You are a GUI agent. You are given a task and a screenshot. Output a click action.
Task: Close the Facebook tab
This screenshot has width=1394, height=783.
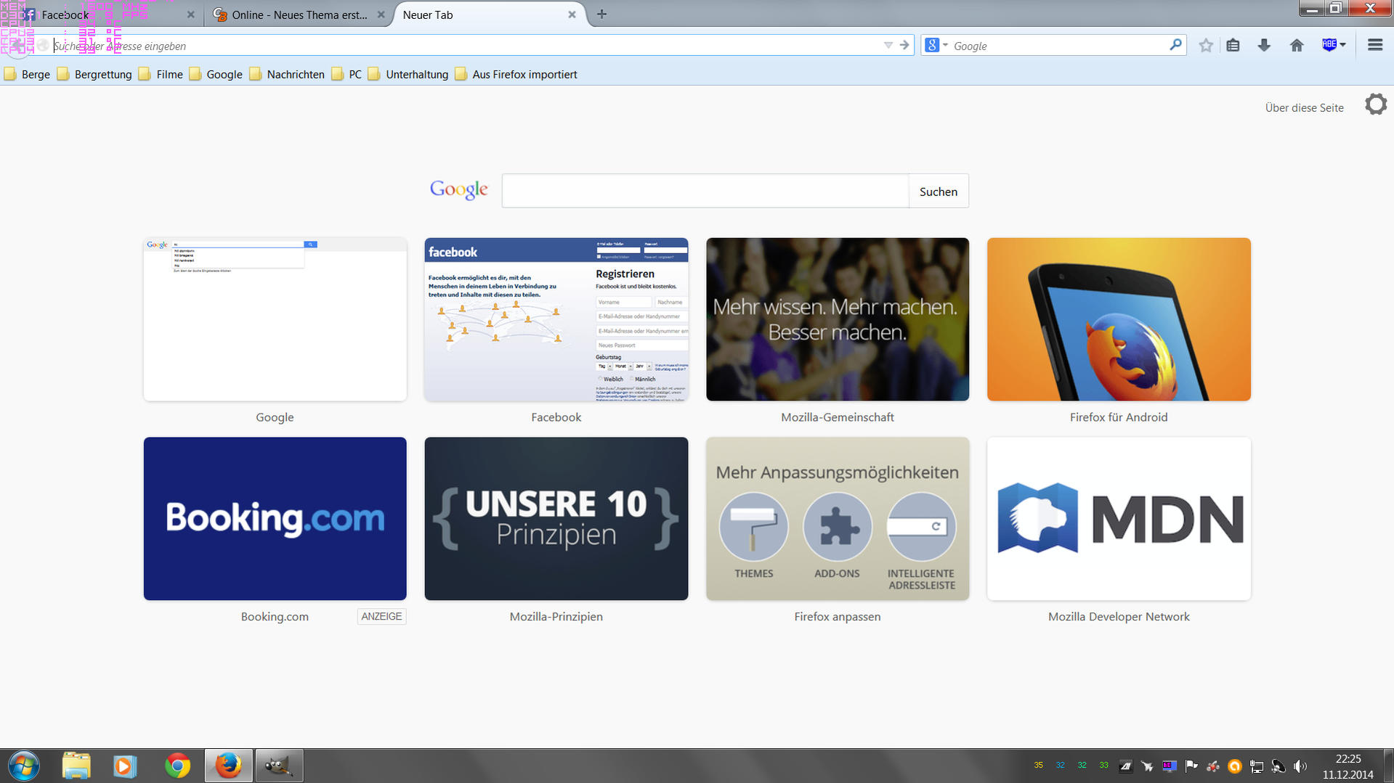coord(190,15)
